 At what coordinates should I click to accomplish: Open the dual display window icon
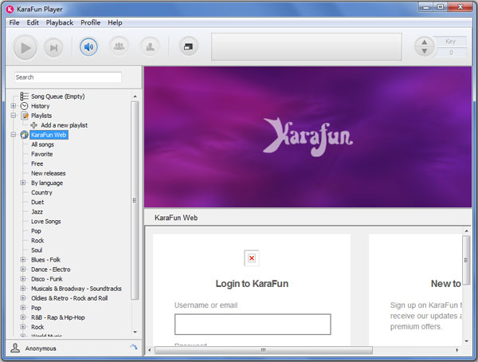tap(188, 47)
